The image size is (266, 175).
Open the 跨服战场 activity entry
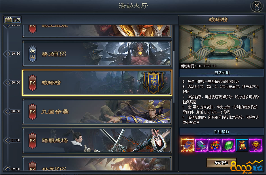(97, 140)
